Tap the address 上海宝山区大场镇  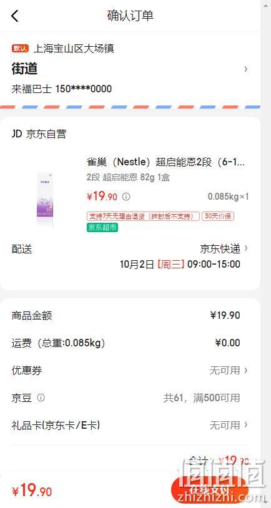tap(74, 49)
